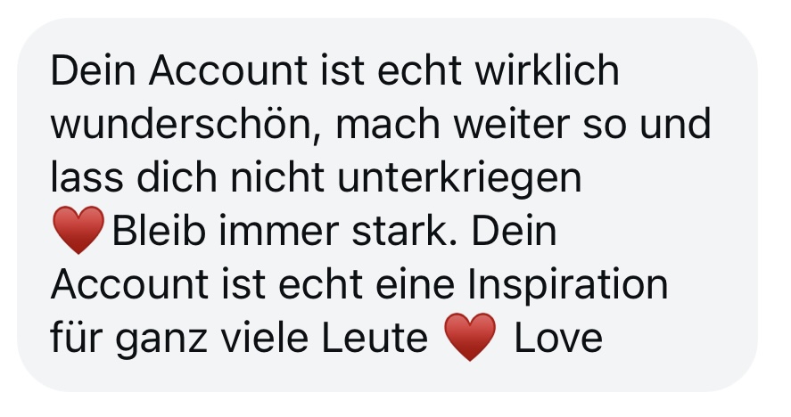Click the word "Leute" in last line
Screen dimensions: 791x417
[x=375, y=338]
